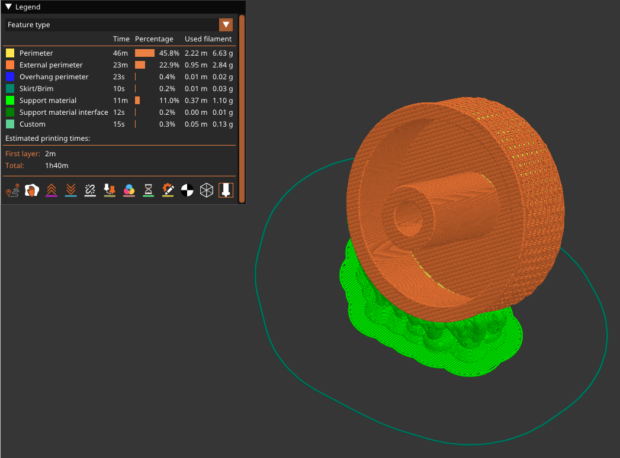Toggle Custom feature light-green swatch
This screenshot has width=620, height=458.
pos(10,124)
